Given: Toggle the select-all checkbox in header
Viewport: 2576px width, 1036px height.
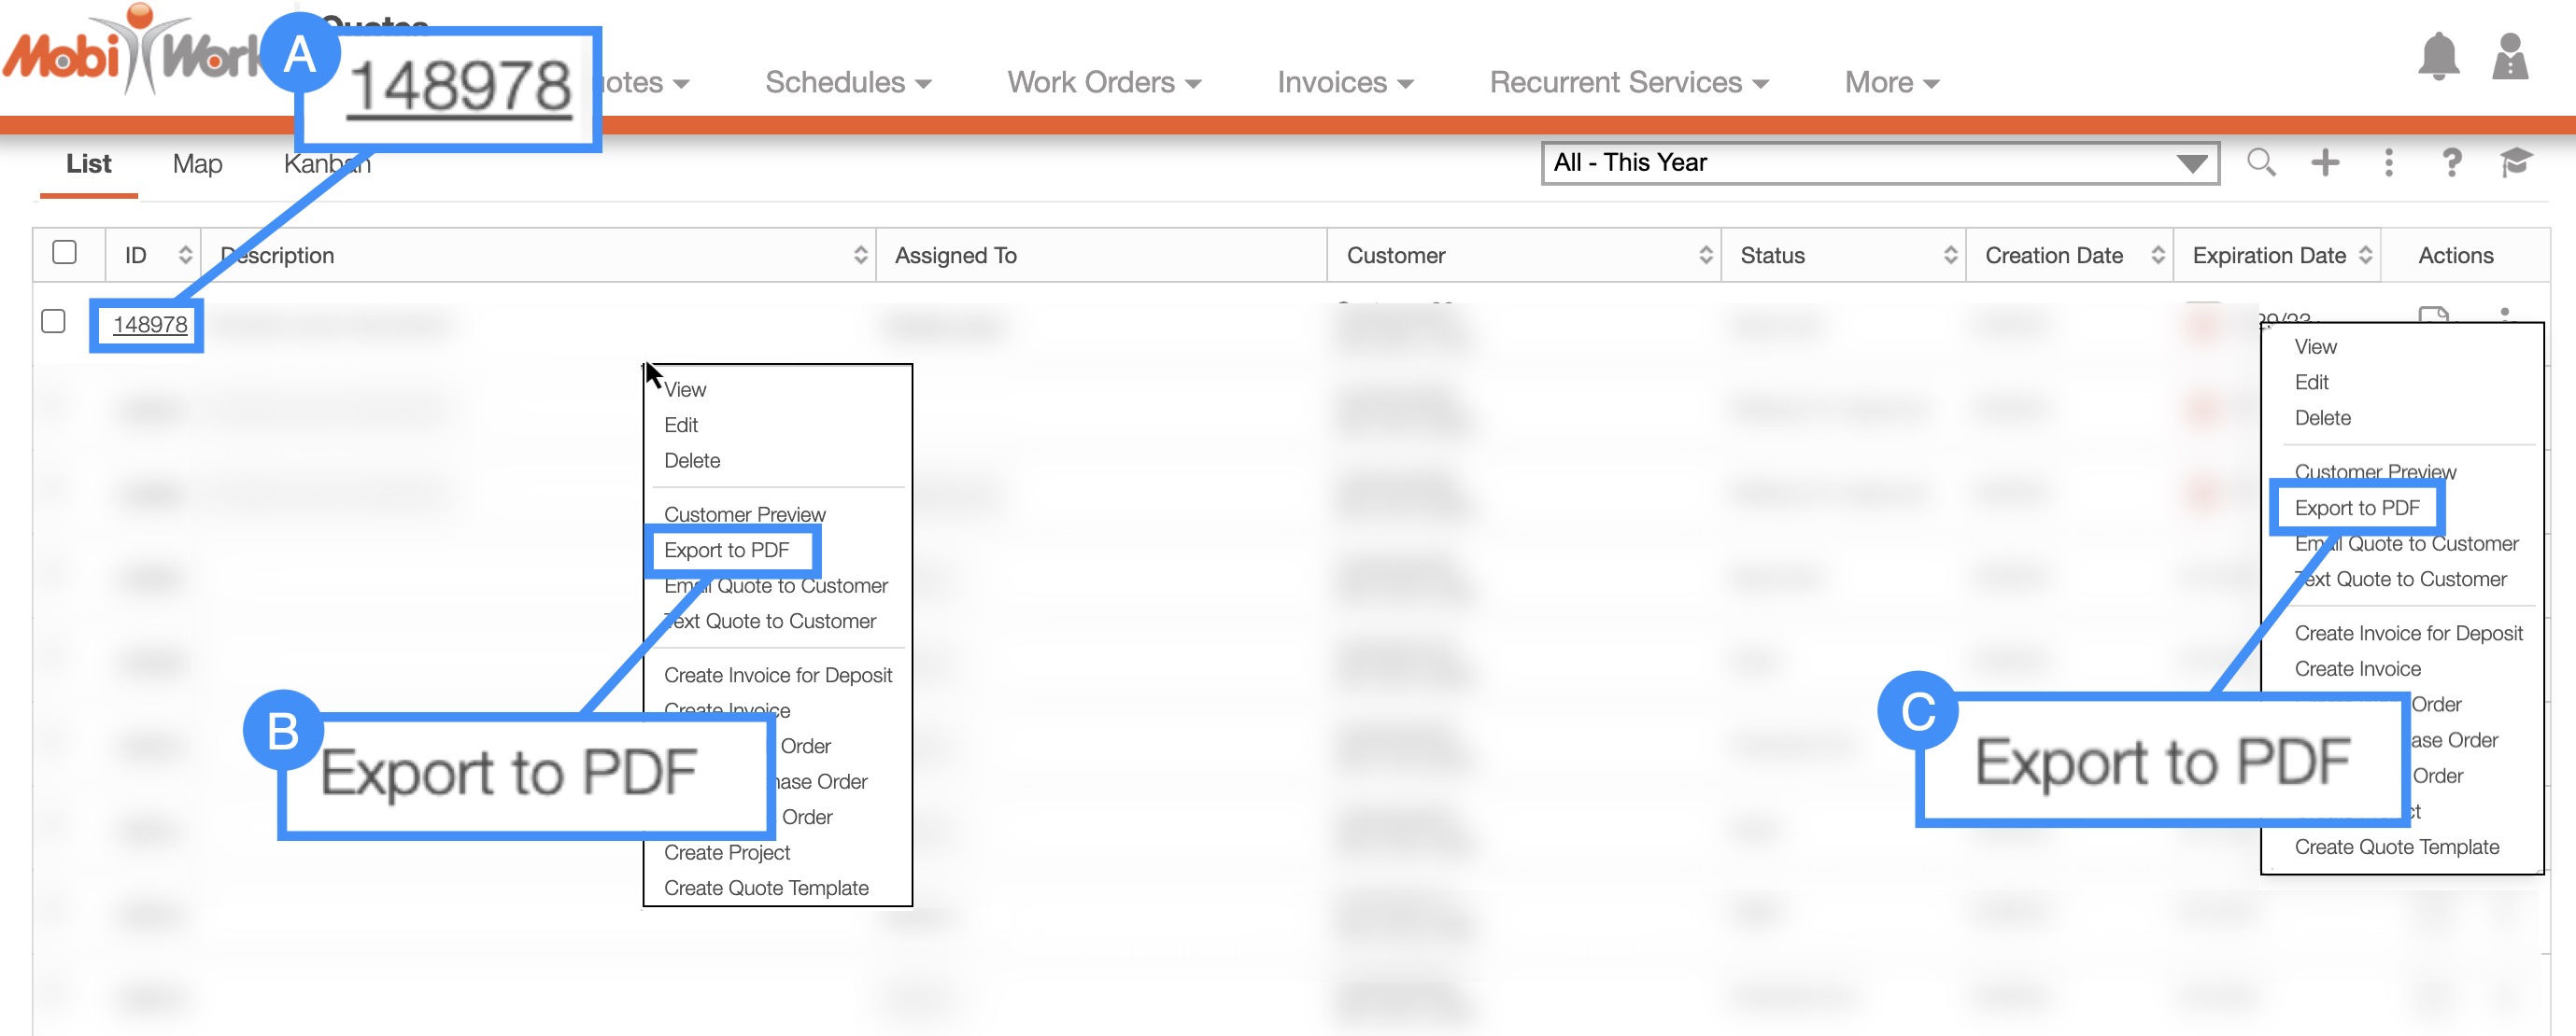Looking at the screenshot, I should click(65, 253).
